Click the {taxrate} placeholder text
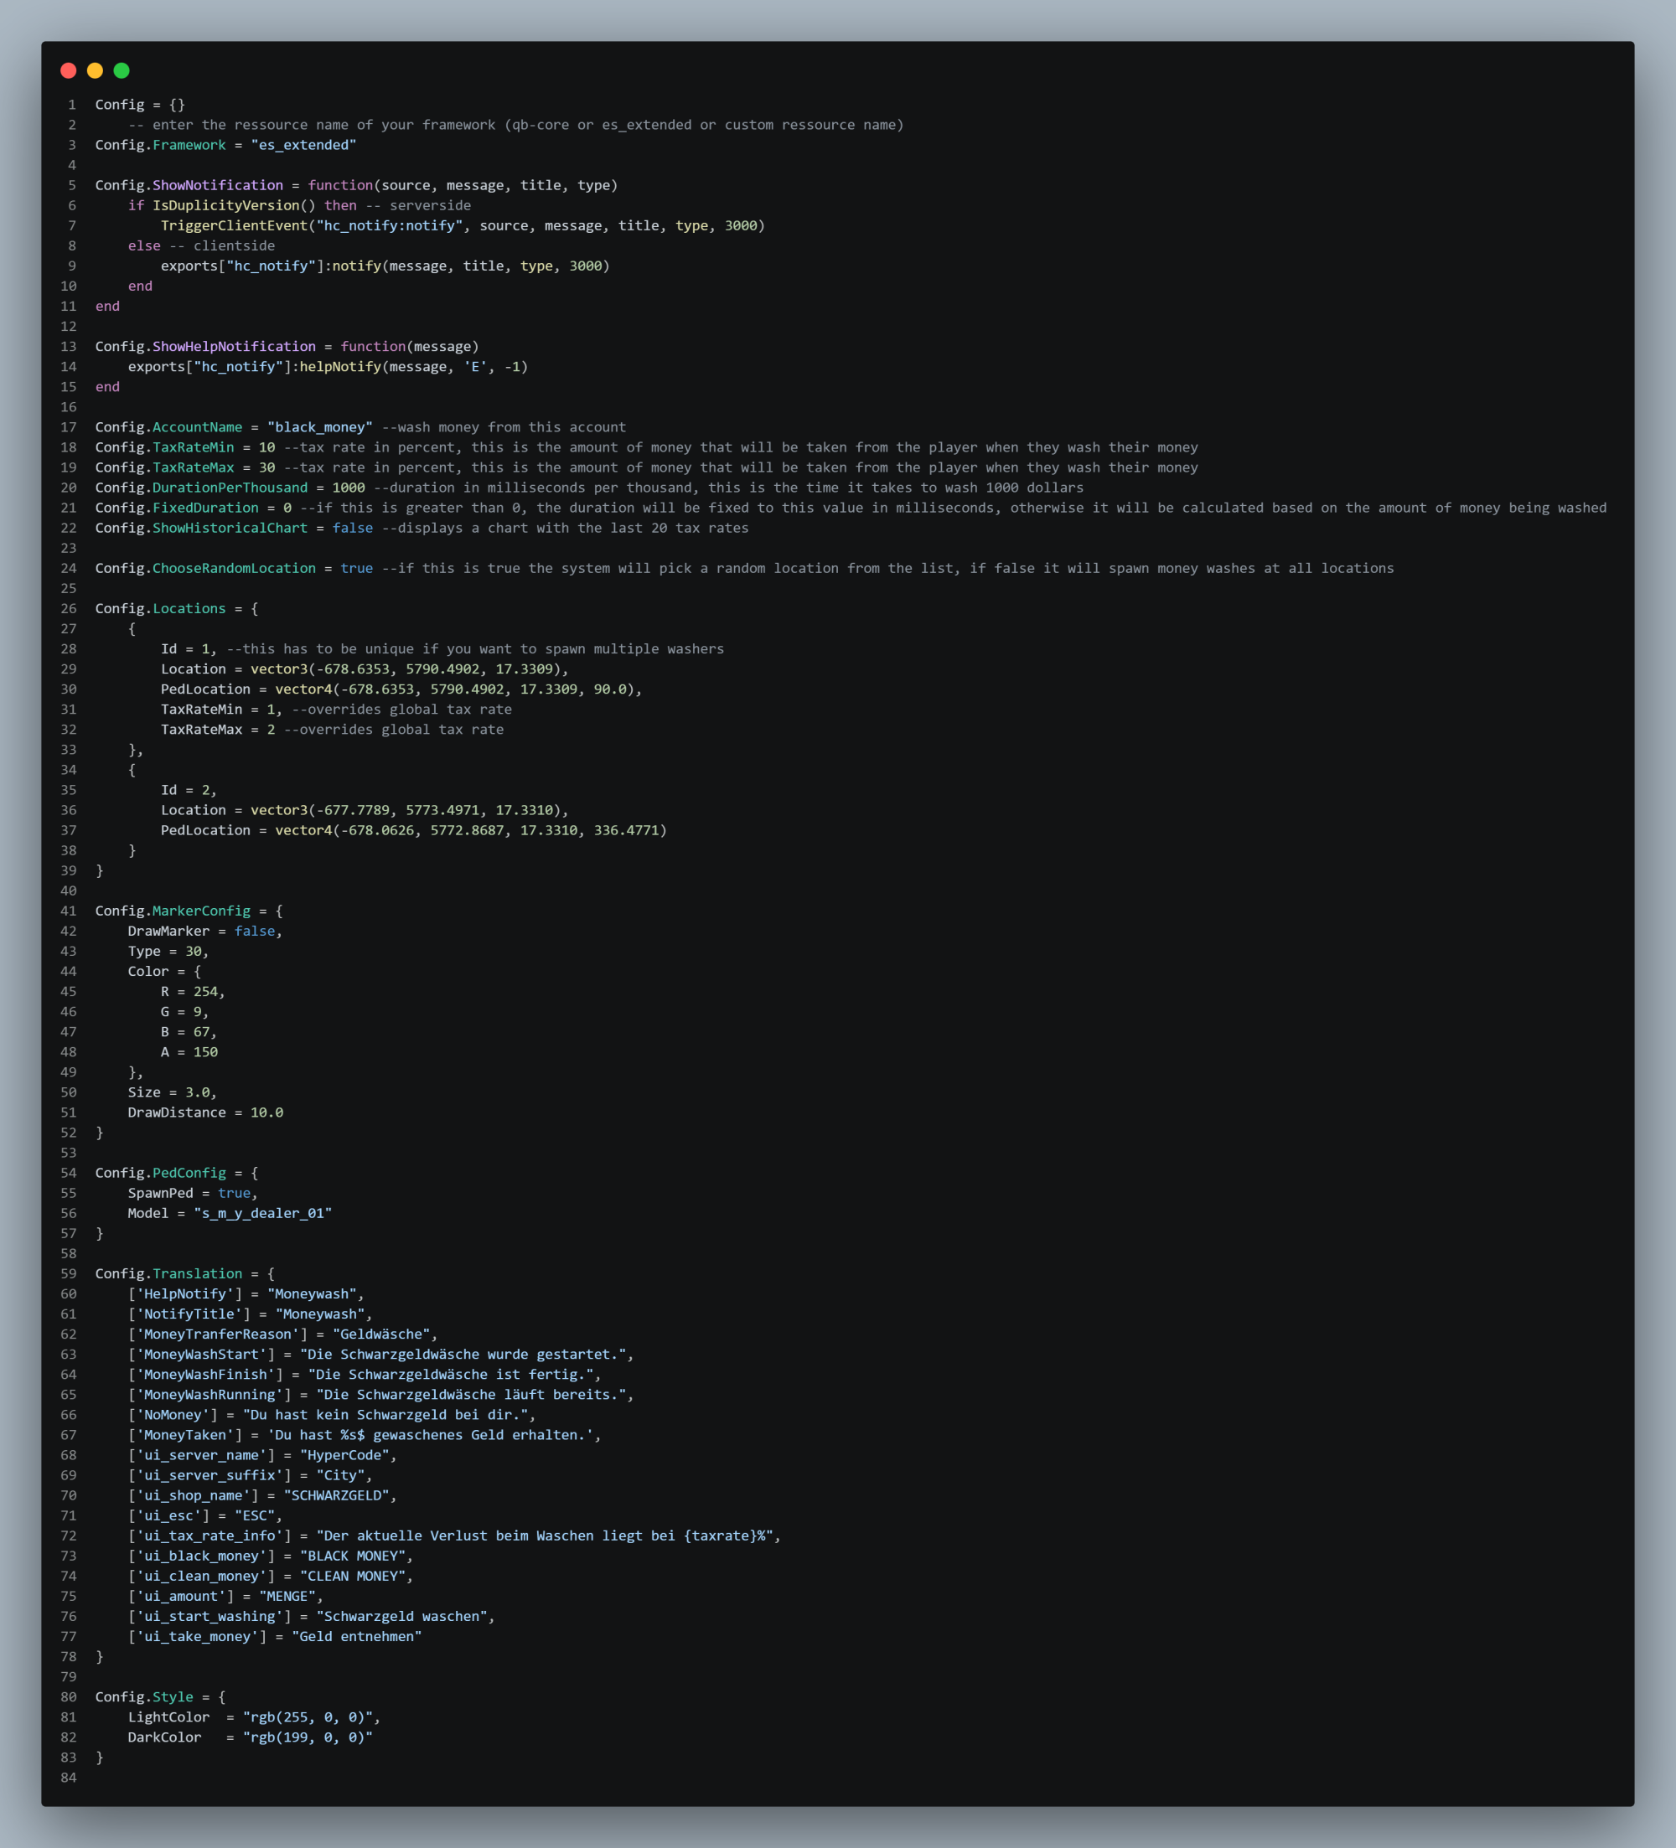 [722, 1536]
